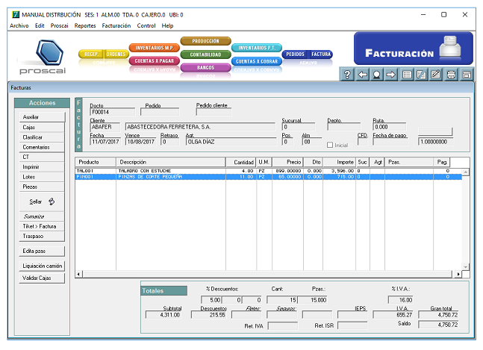Image resolution: width=483 pixels, height=350 pixels.
Task: Click the help question mark icon
Action: pyautogui.click(x=347, y=75)
